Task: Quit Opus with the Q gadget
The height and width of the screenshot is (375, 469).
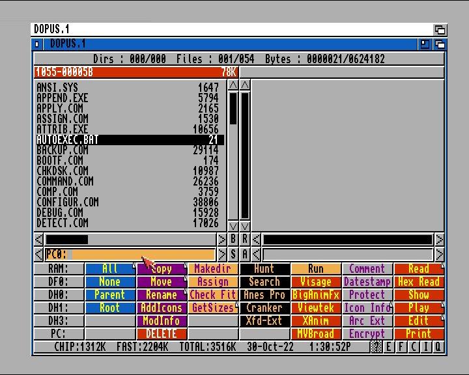Action: tap(438, 347)
